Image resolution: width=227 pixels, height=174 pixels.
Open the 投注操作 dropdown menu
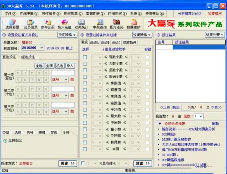tap(67, 35)
